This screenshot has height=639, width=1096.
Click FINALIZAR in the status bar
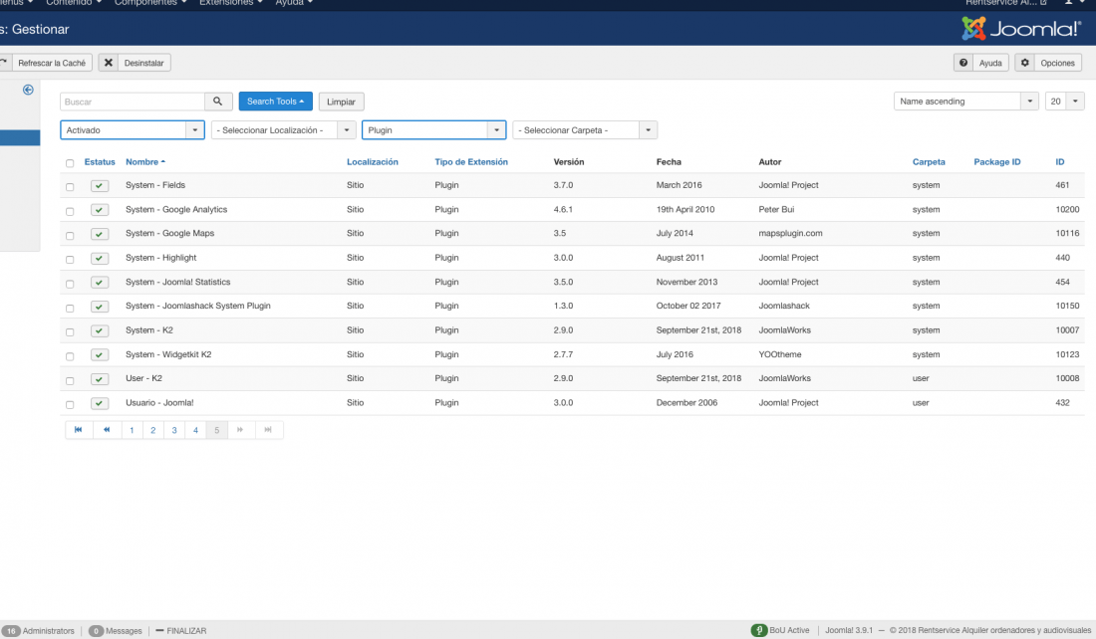[x=181, y=631]
